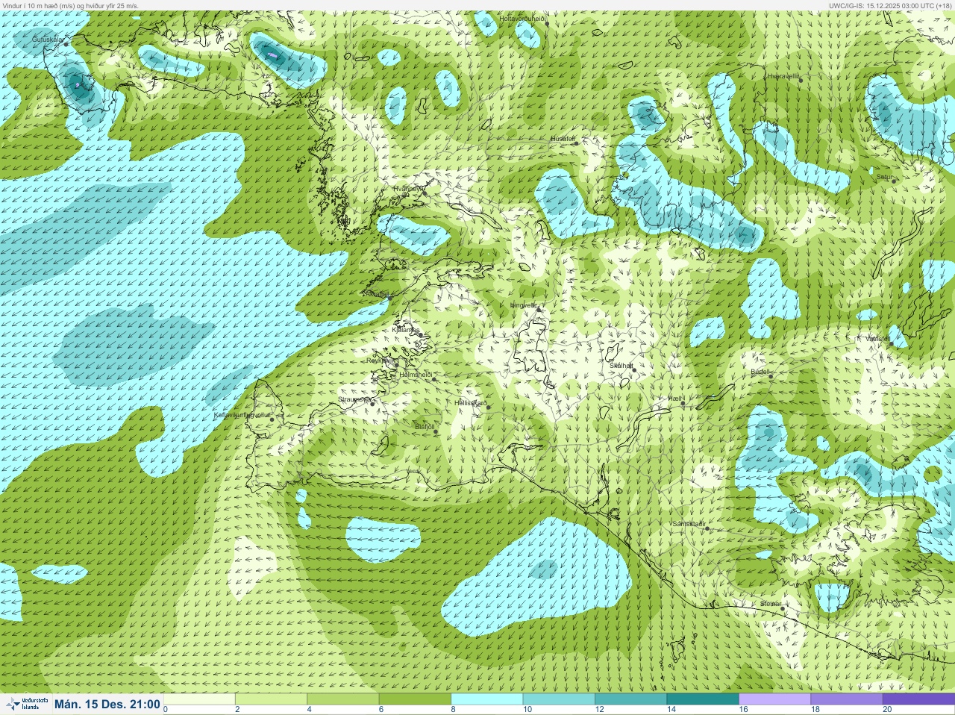Screen dimensions: 955x715
Task: Click the Hvanneyri station label
Action: pos(407,189)
